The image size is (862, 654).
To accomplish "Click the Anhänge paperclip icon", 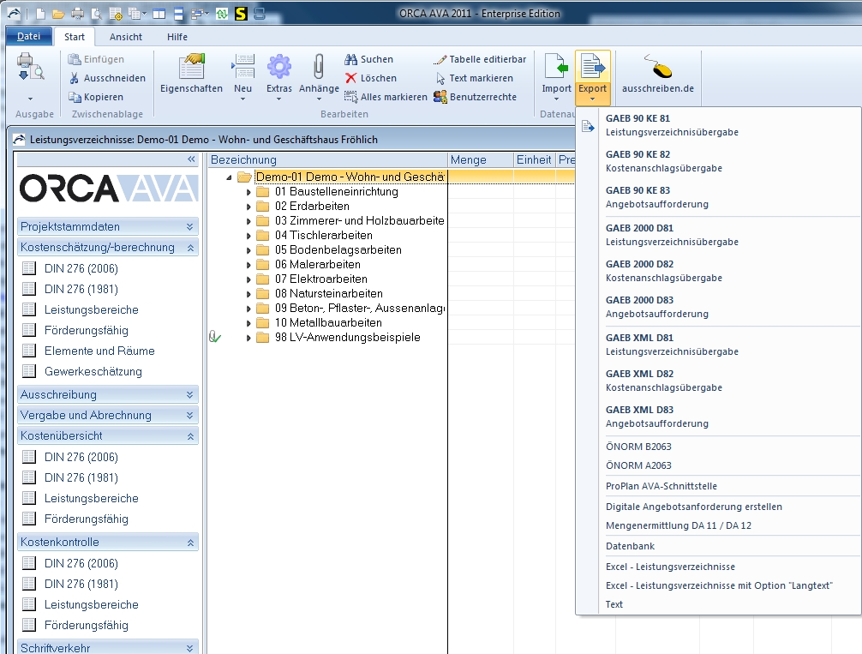I will pyautogui.click(x=319, y=68).
